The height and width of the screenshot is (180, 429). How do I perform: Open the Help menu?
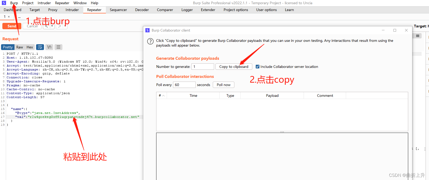pyautogui.click(x=95, y=3)
